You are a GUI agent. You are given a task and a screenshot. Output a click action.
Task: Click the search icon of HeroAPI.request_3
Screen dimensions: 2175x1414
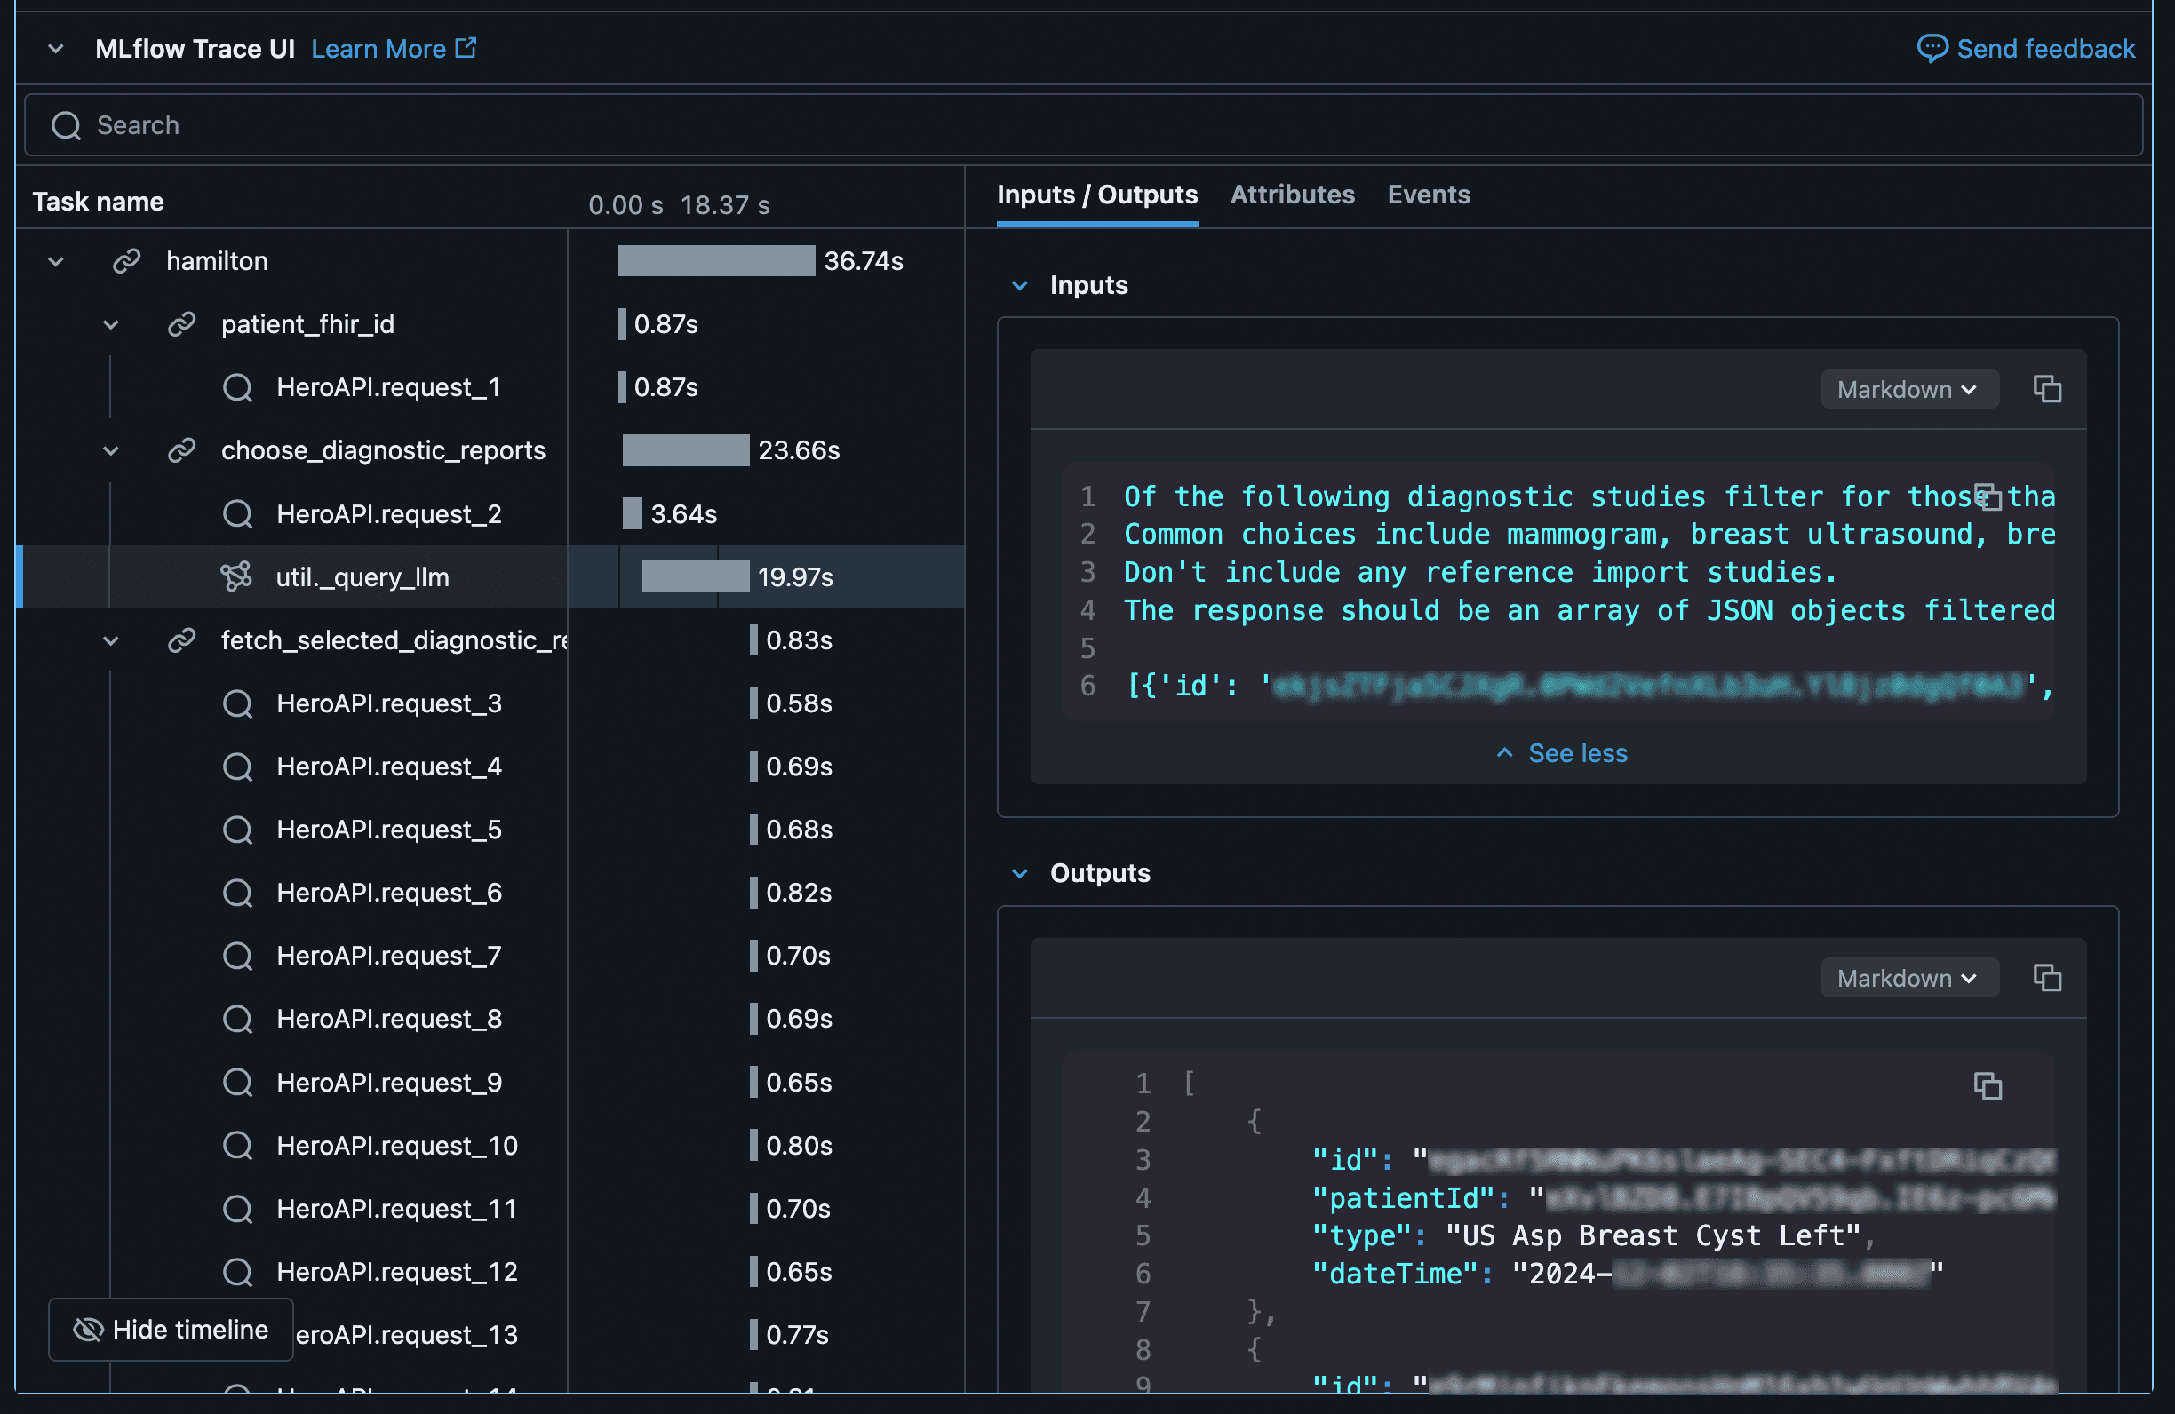[x=237, y=703]
